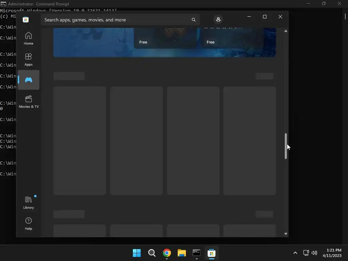
Task: Open the left banner game card marked Free
Action: click(x=166, y=38)
